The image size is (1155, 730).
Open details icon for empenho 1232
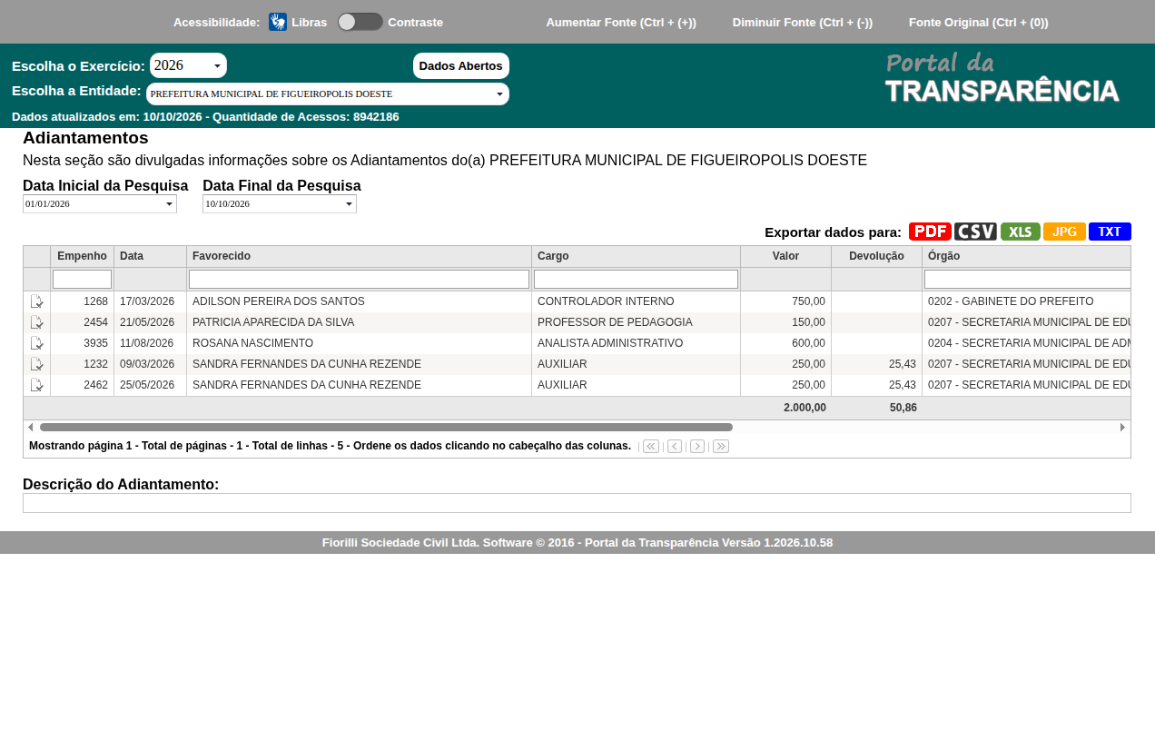pos(37,364)
